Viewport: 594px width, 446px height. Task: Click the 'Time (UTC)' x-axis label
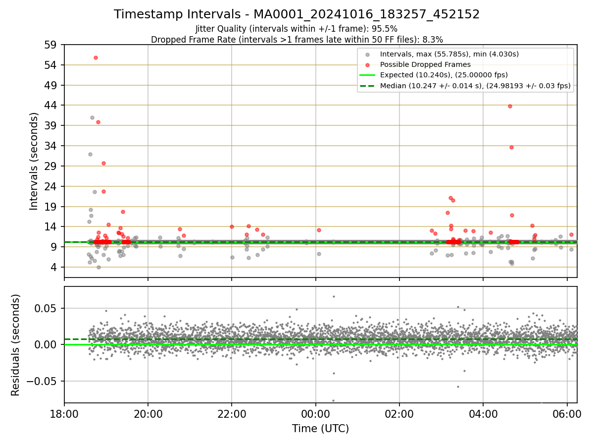[x=320, y=429]
